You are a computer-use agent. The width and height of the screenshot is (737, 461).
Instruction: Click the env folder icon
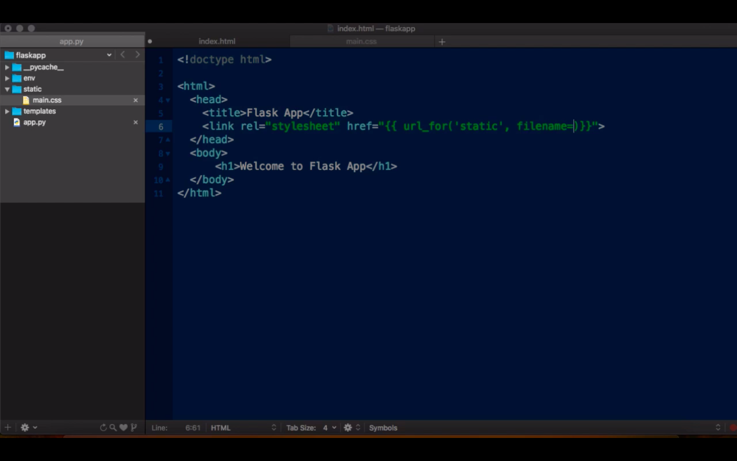[17, 78]
